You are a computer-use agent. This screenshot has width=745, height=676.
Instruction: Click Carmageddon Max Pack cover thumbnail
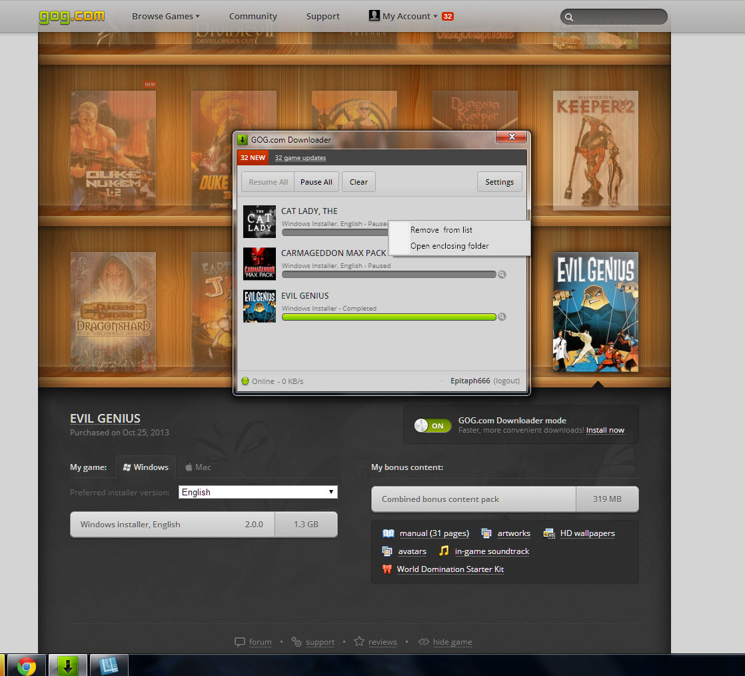click(x=259, y=264)
